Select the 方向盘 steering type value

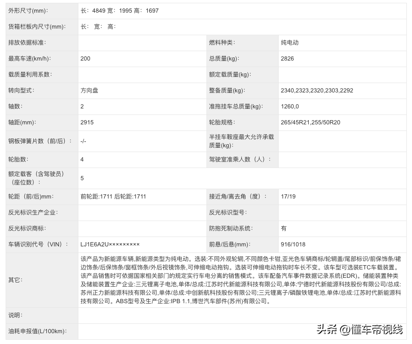click(x=90, y=91)
